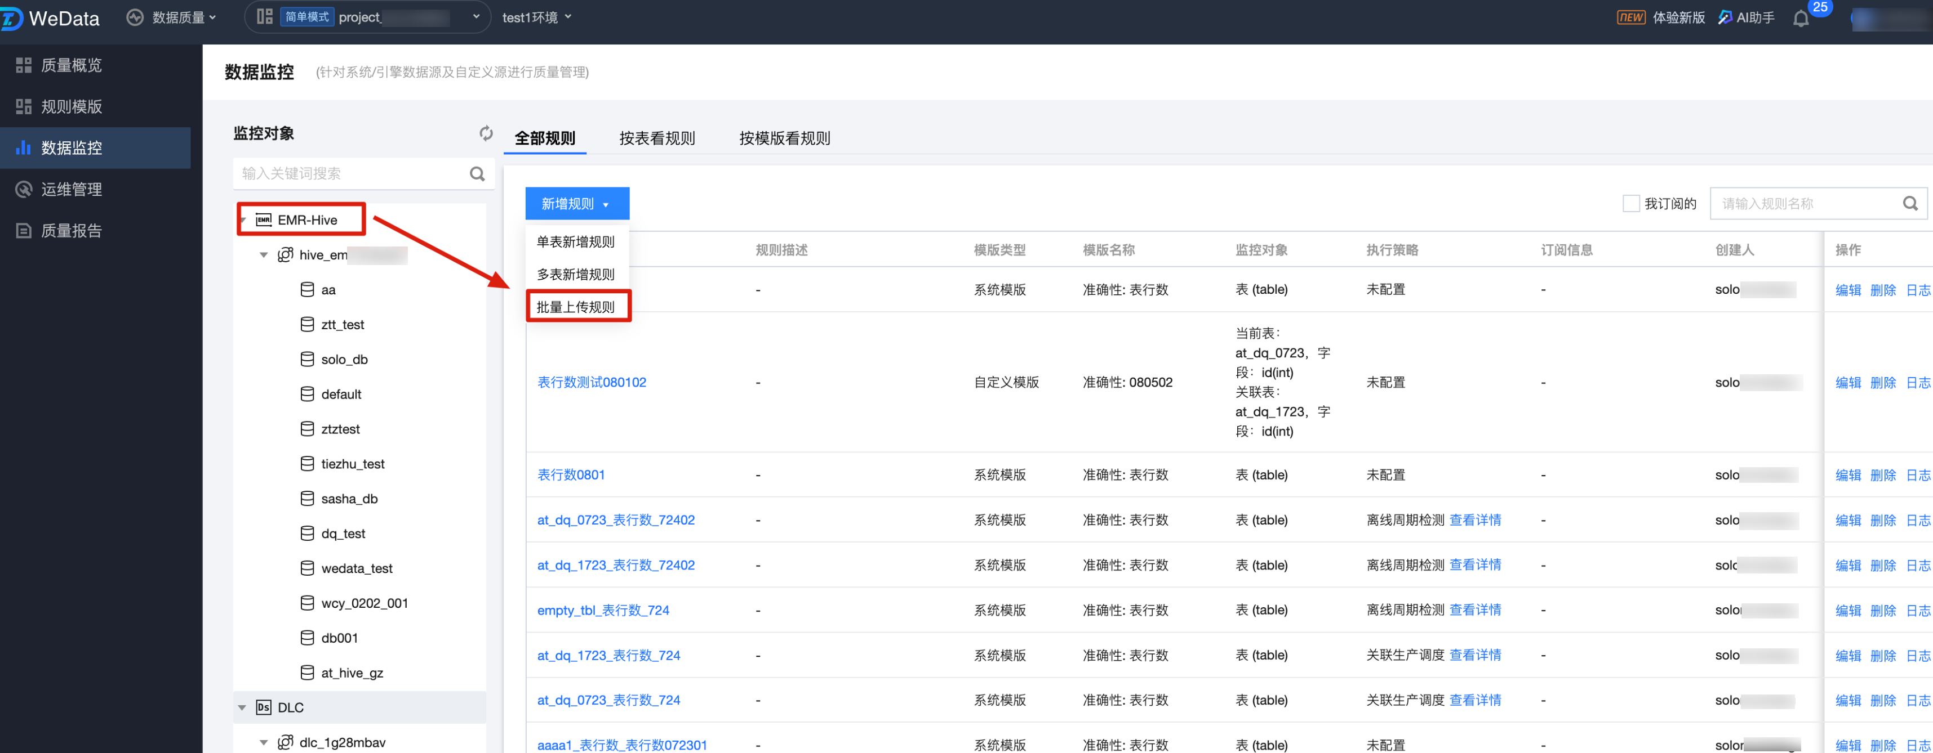Image resolution: width=1933 pixels, height=753 pixels.
Task: Open the AI助手 assistant icon
Action: 1725,17
